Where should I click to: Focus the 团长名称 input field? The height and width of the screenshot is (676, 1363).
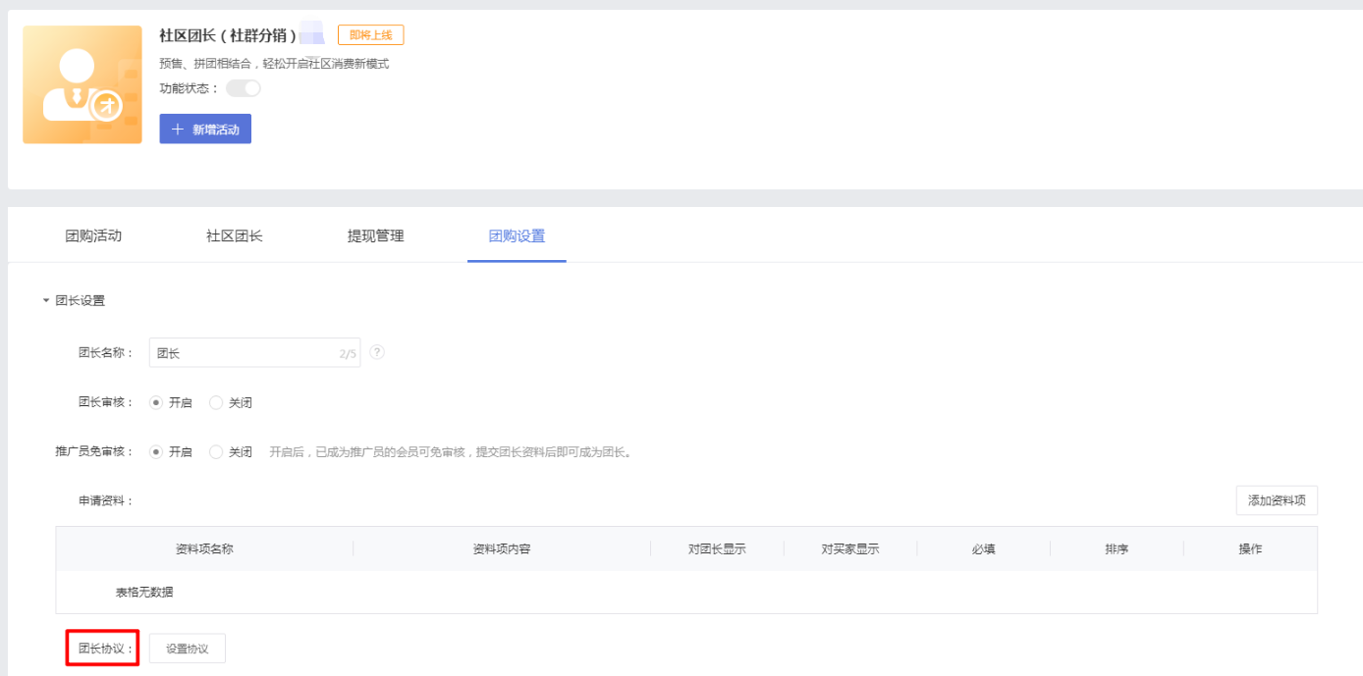(254, 353)
